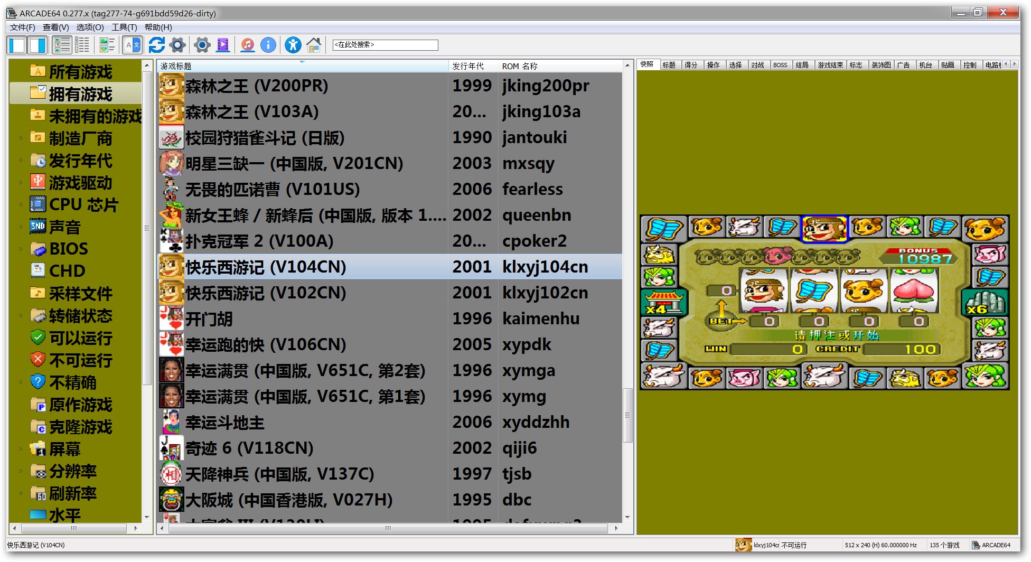The image size is (1031, 562).
Task: Open the 工具(T) menu
Action: pyautogui.click(x=124, y=27)
